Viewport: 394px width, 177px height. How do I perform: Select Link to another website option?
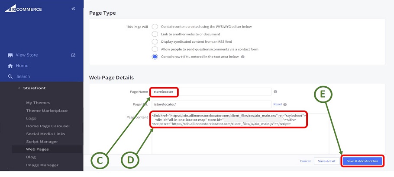pyautogui.click(x=155, y=34)
